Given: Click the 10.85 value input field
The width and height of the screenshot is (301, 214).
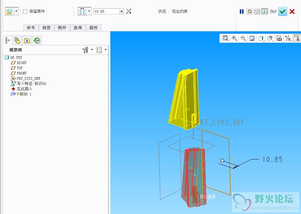Looking at the screenshot, I should tap(106, 11).
